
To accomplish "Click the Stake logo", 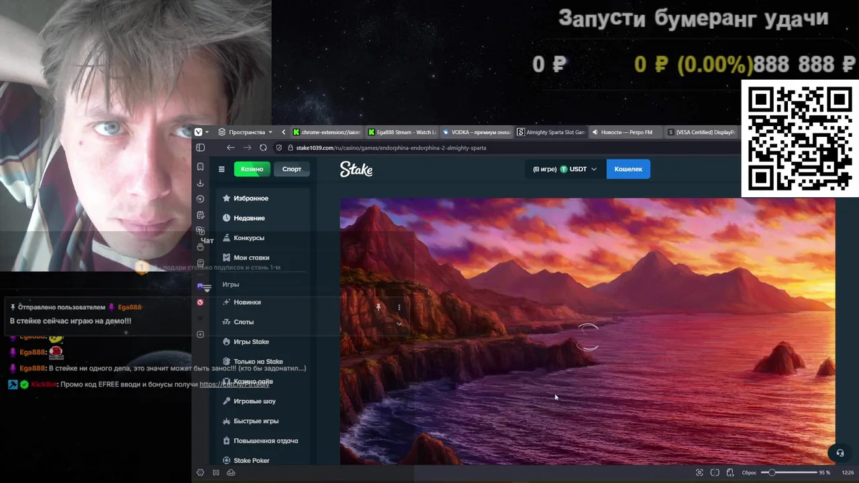I will [356, 169].
